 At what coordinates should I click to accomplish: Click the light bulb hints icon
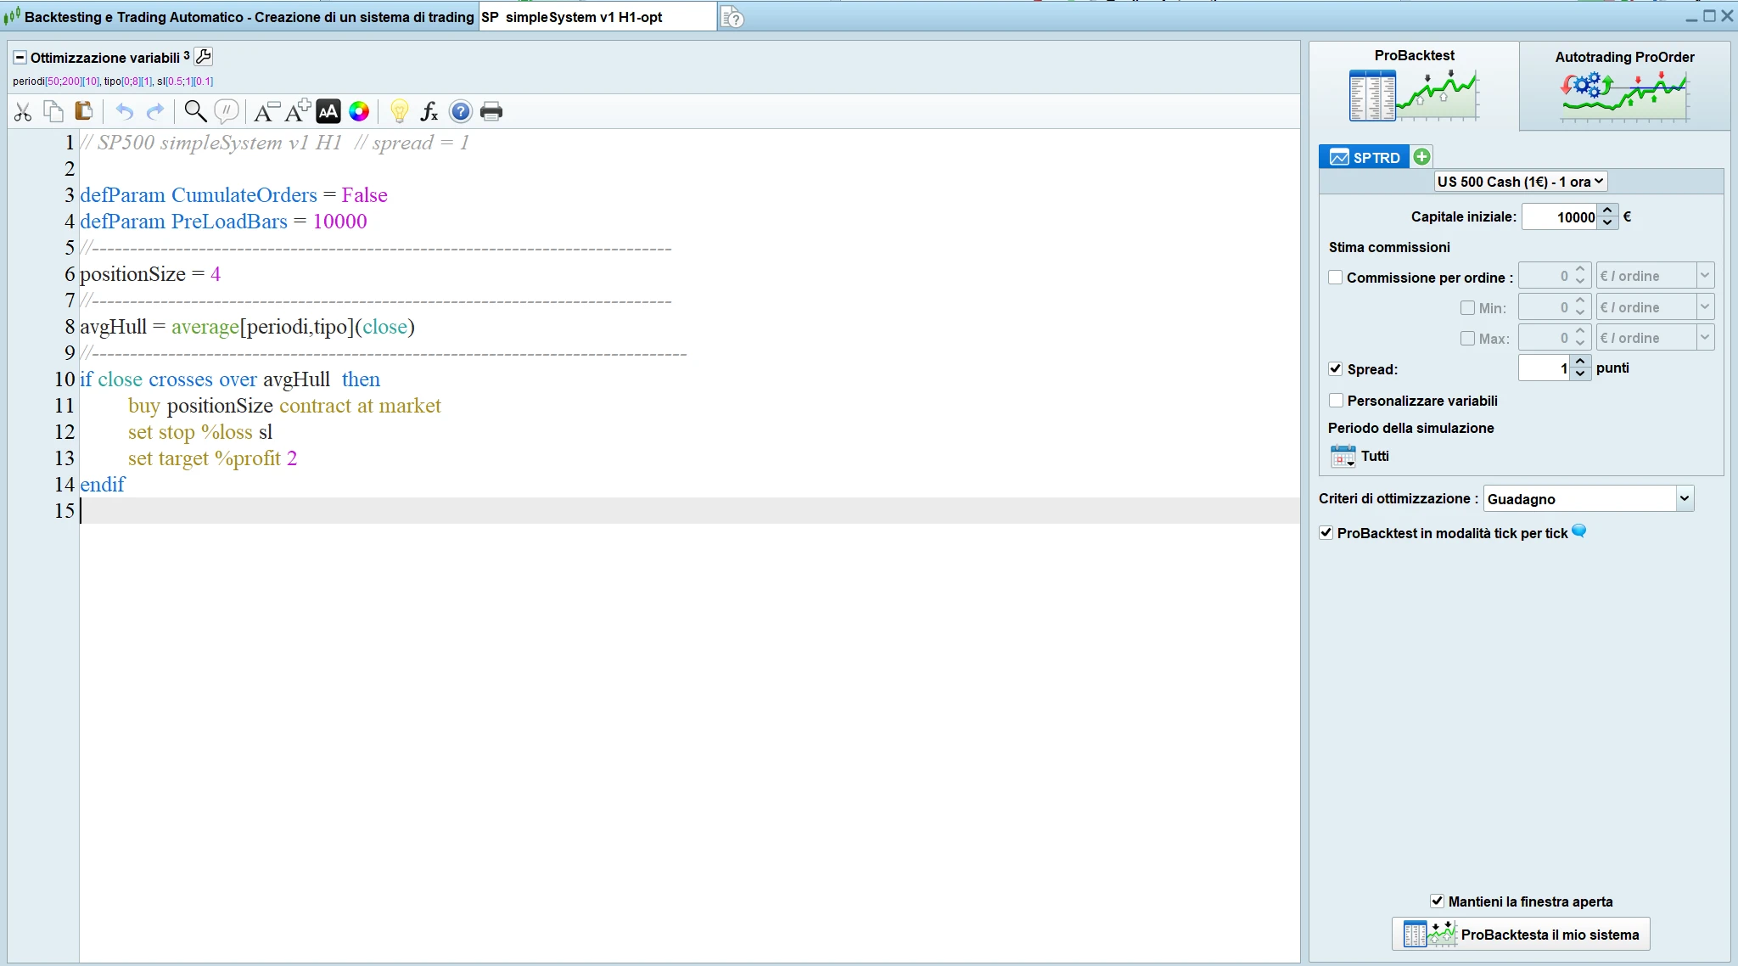(399, 111)
